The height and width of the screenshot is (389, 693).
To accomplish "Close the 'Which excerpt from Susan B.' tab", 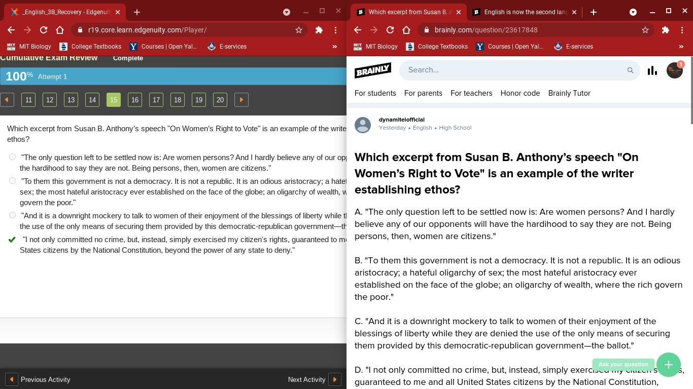I will (x=459, y=12).
